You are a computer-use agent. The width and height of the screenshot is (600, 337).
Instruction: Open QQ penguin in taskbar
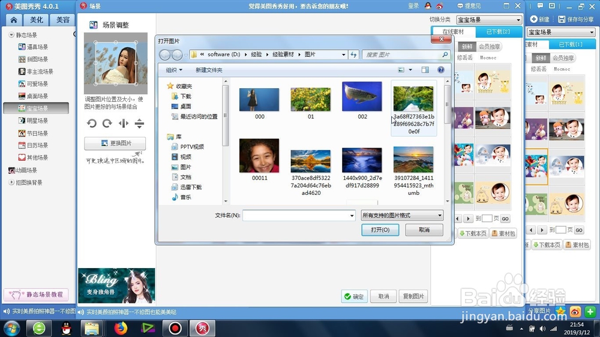[66, 328]
